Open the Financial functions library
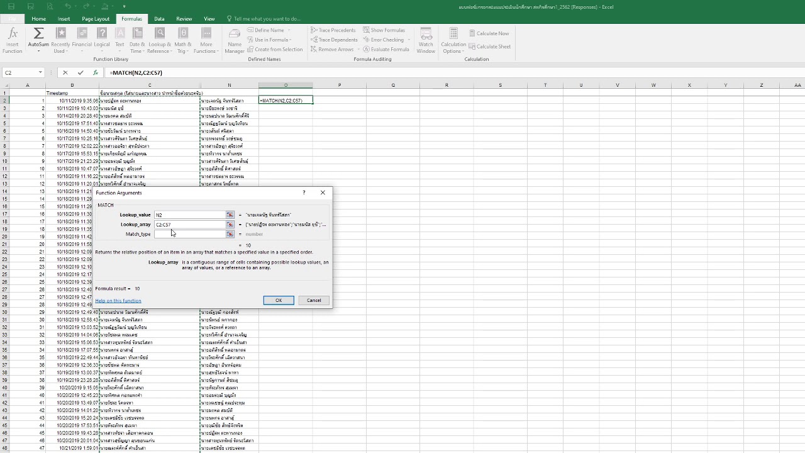The height and width of the screenshot is (453, 805). click(x=82, y=41)
